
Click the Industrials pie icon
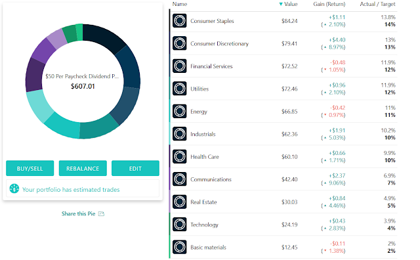pos(179,134)
